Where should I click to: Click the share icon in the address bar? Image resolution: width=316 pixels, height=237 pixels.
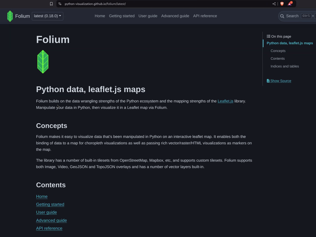[274, 4]
